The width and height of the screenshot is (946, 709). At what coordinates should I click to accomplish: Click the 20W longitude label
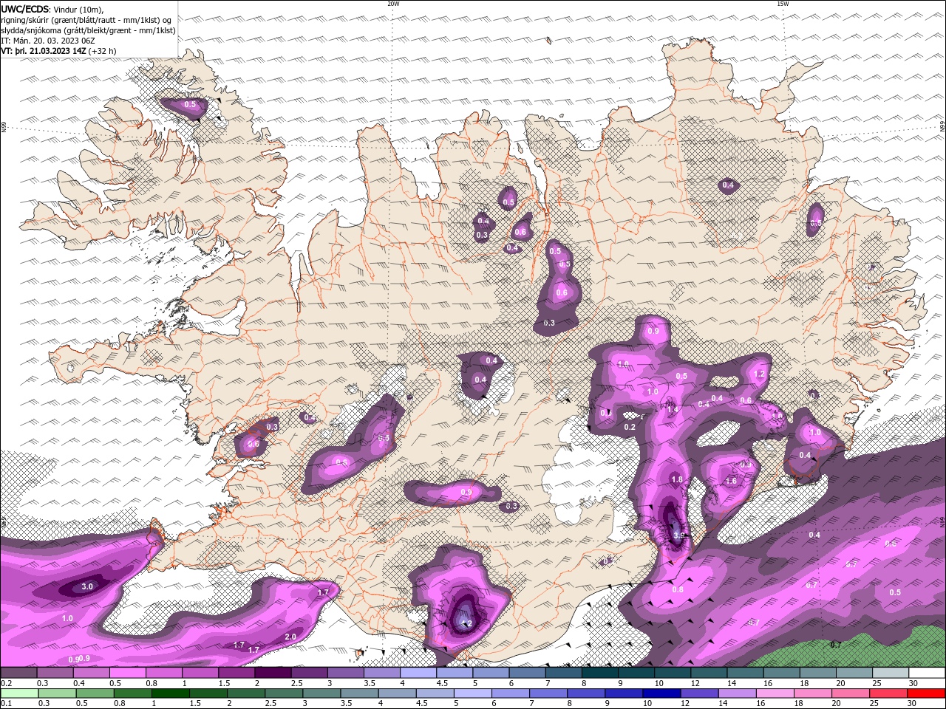click(x=393, y=3)
